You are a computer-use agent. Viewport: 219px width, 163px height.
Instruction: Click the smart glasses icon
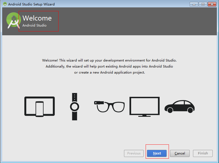(x=109, y=107)
